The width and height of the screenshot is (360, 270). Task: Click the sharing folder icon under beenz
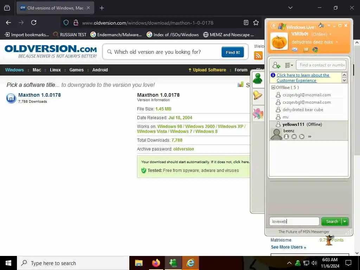(x=302, y=137)
